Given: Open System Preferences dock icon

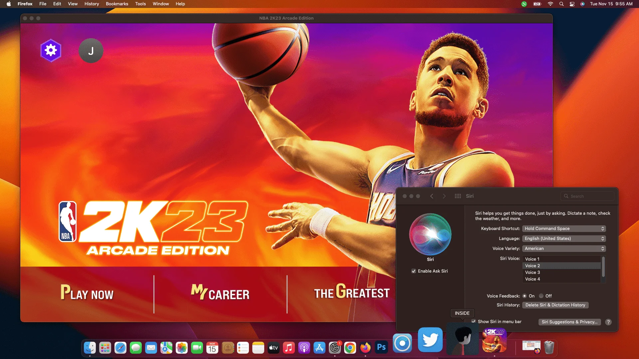Looking at the screenshot, I should (335, 348).
